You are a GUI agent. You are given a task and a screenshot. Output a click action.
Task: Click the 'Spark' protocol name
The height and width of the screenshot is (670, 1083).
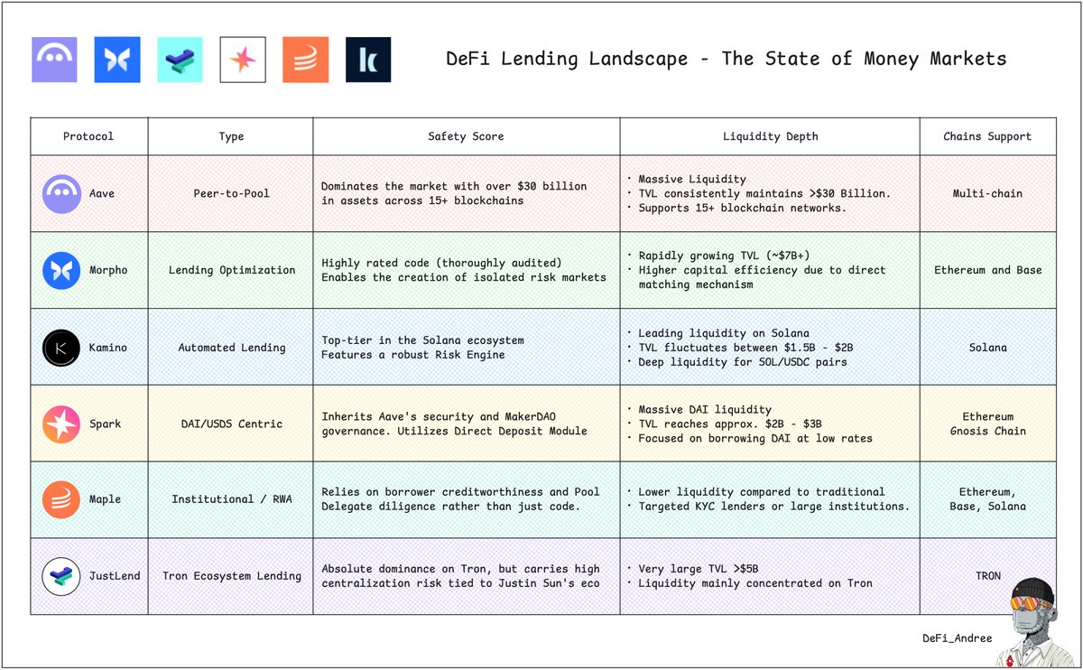point(105,423)
